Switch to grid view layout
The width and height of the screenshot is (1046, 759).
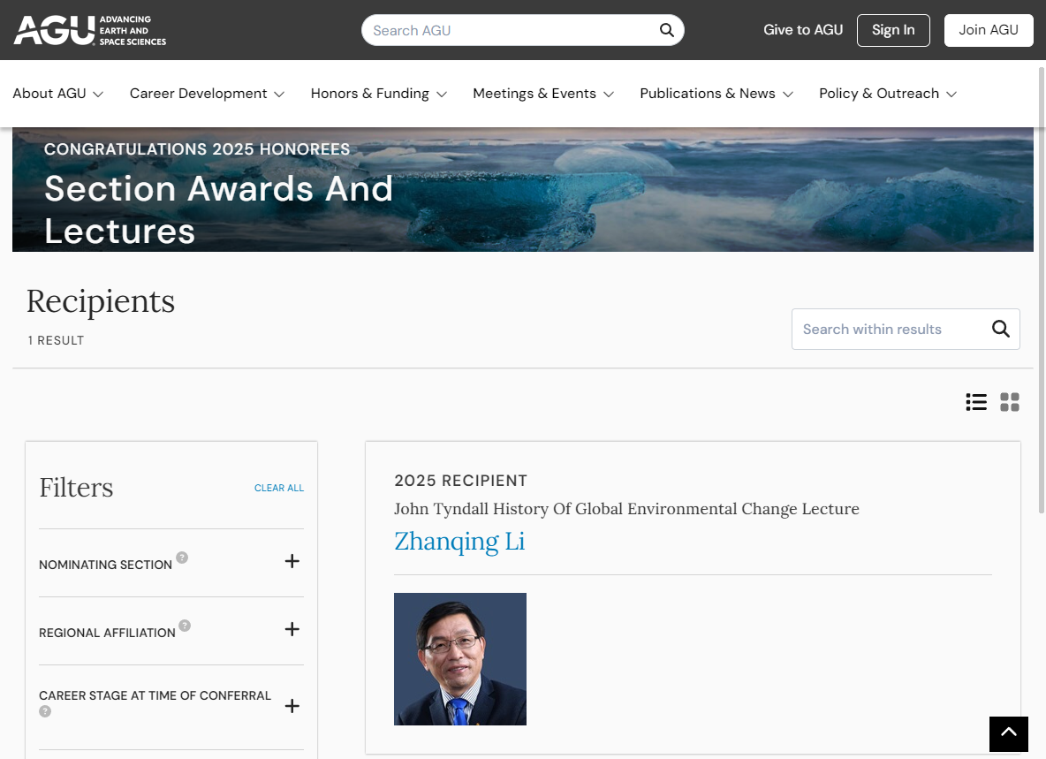1010,402
